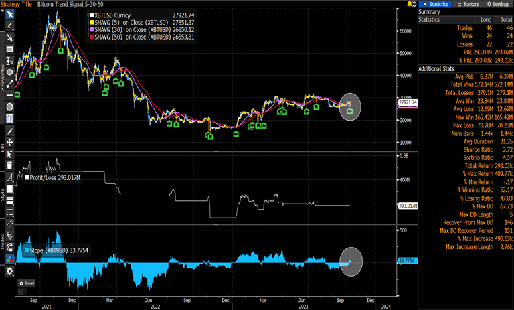Select the 'Total Return' row
The image size is (514, 310).
pos(466,166)
